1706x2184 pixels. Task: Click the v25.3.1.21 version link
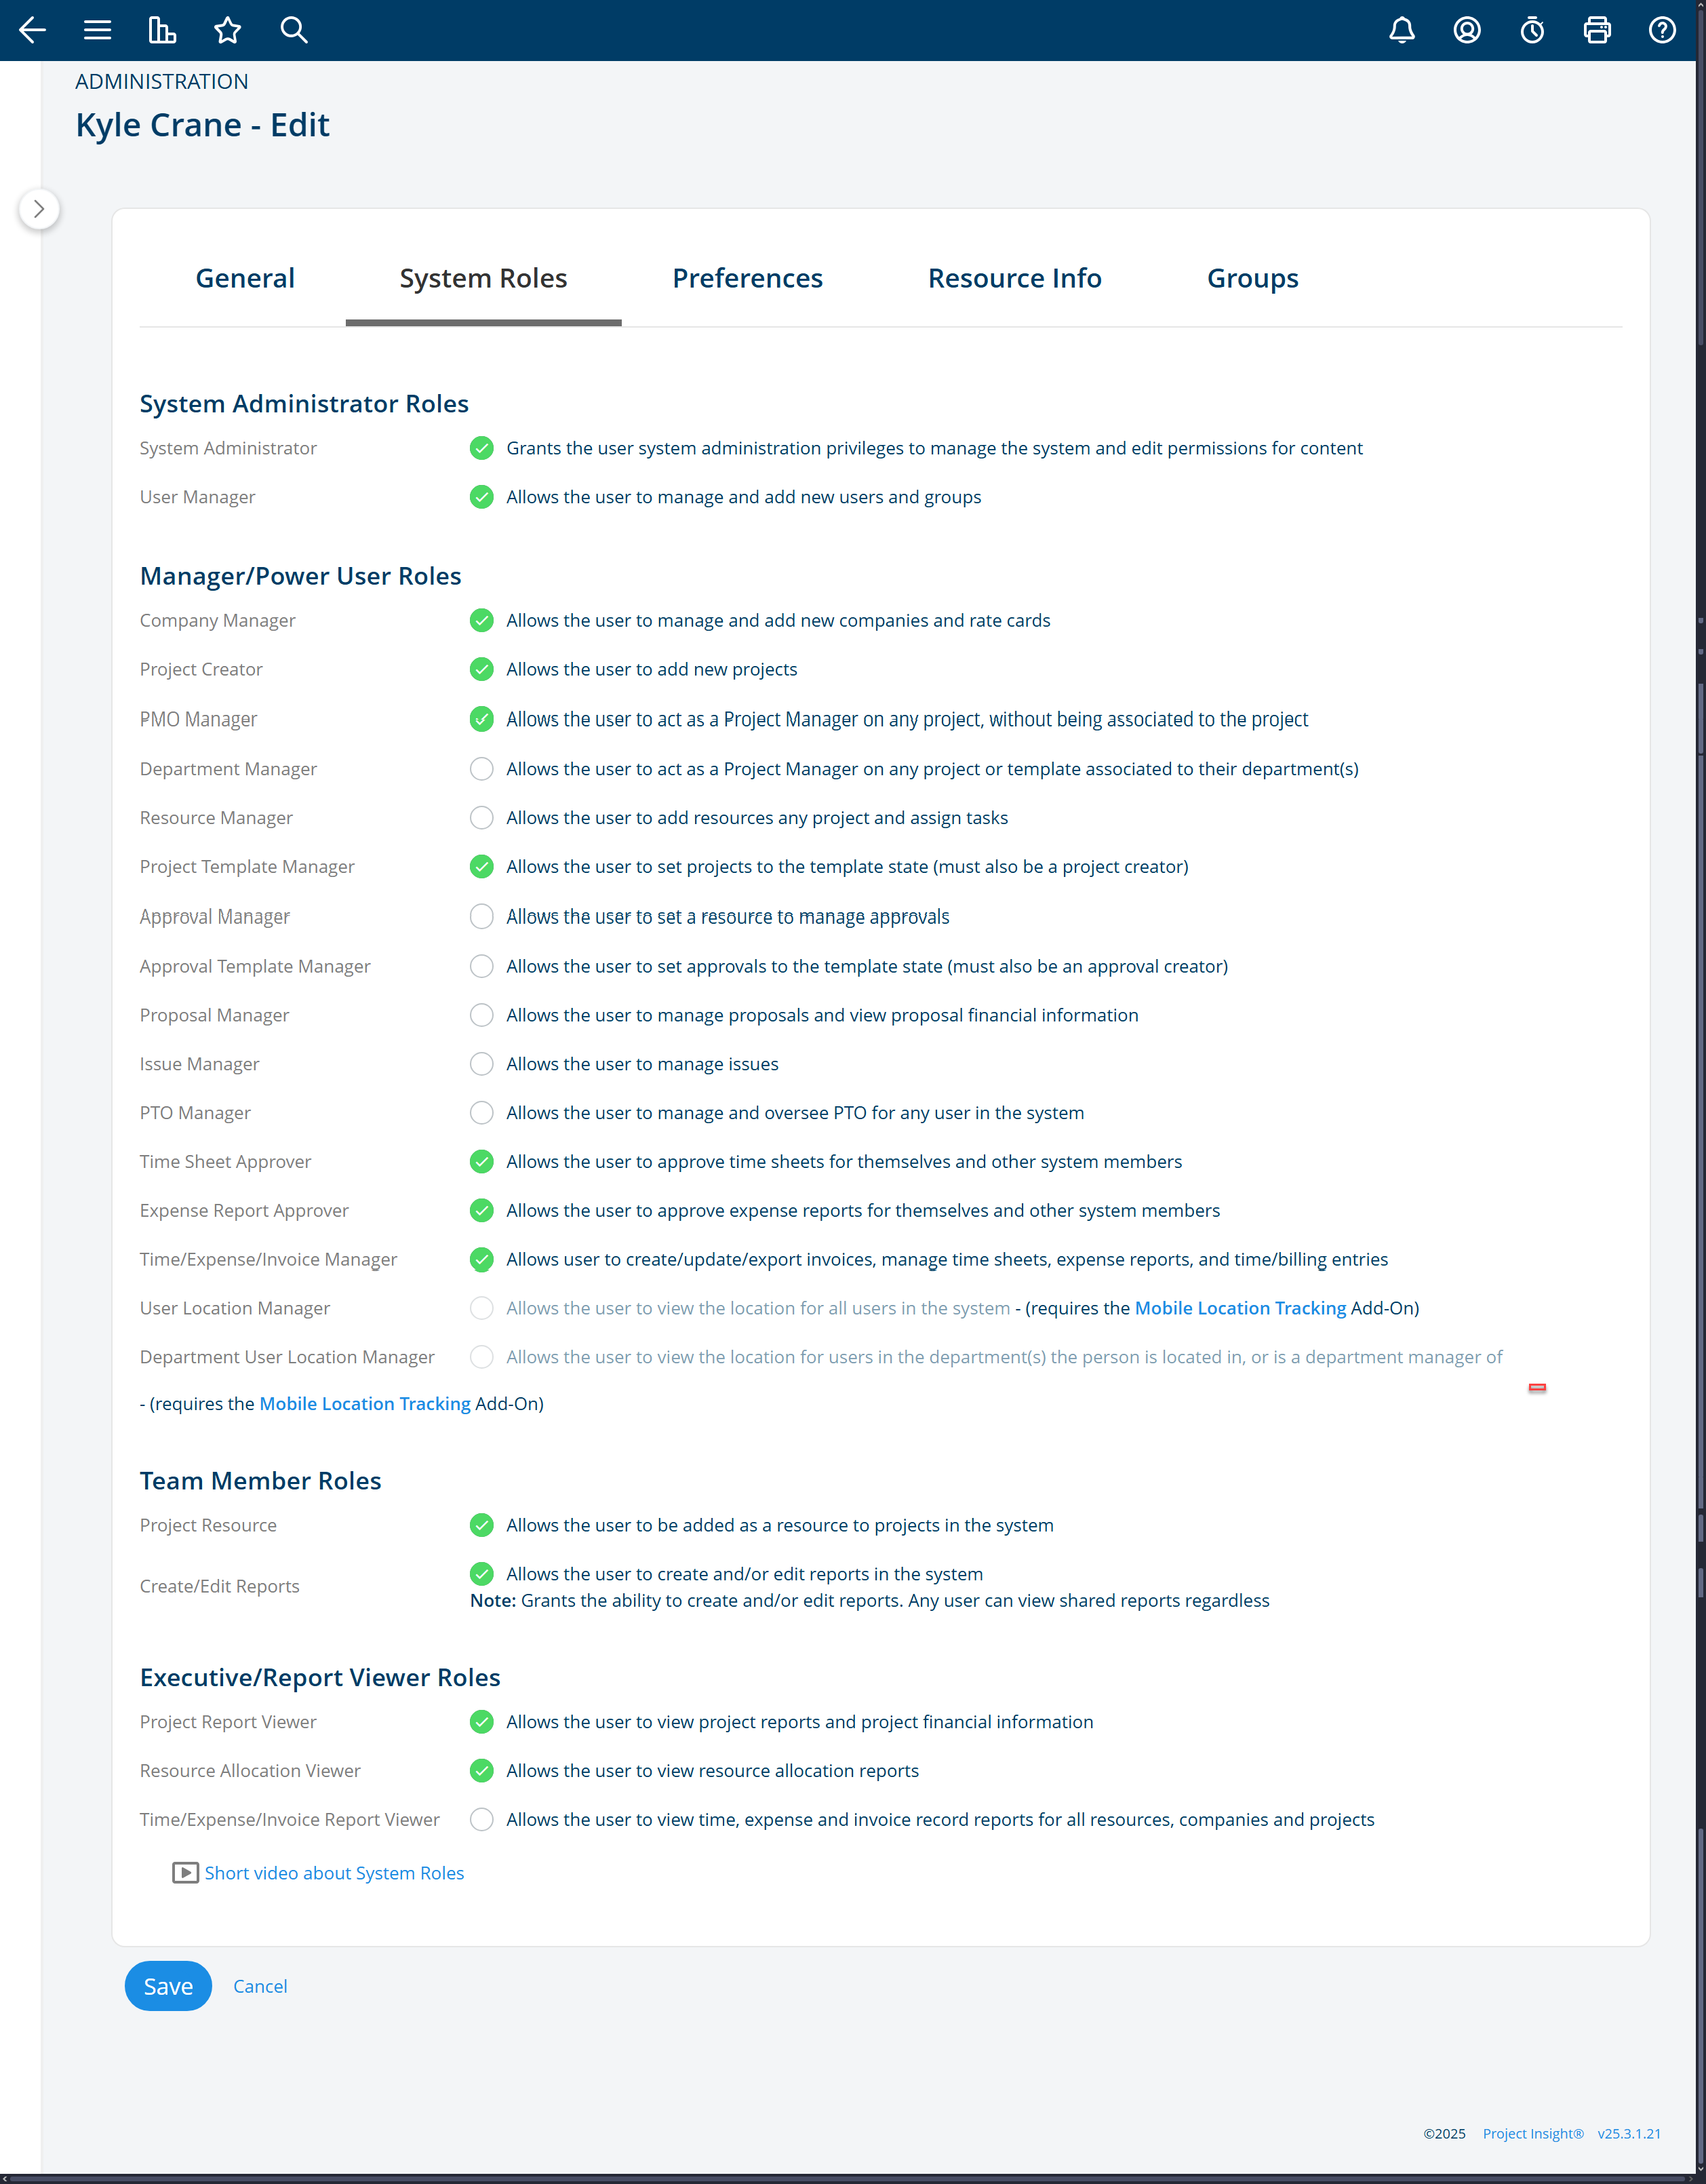pos(1629,2134)
